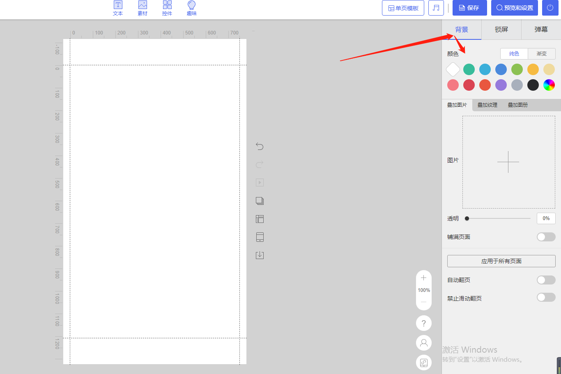The height and width of the screenshot is (374, 561).
Task: Click the tablet device icon
Action: (260, 237)
